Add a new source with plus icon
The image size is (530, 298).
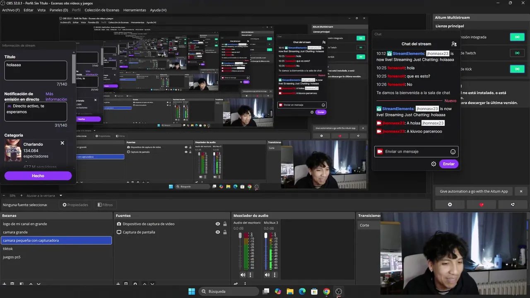coord(118,284)
